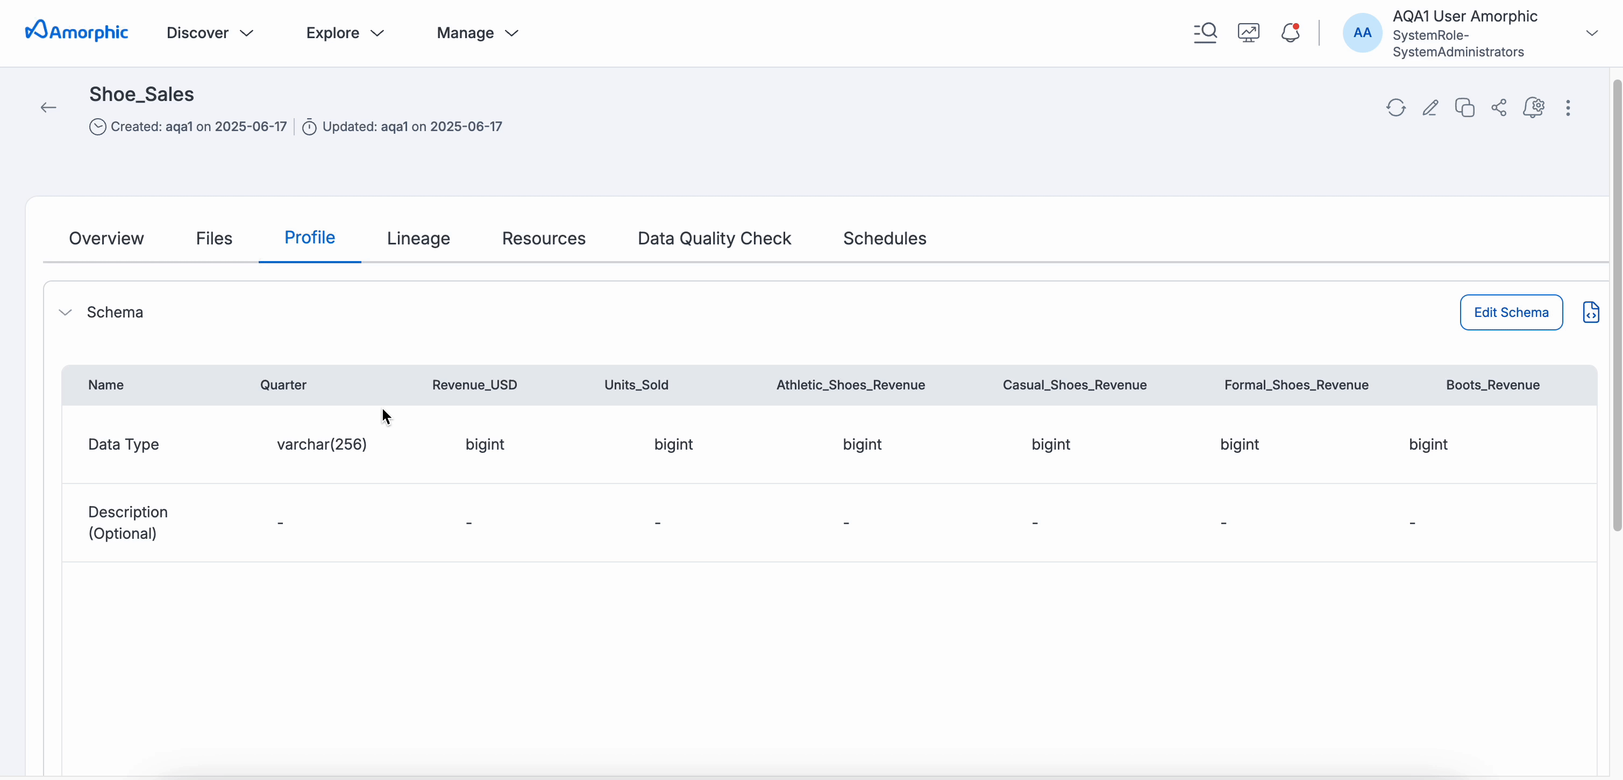Click the pencil edit dataset icon
This screenshot has height=780, width=1623.
click(x=1430, y=107)
